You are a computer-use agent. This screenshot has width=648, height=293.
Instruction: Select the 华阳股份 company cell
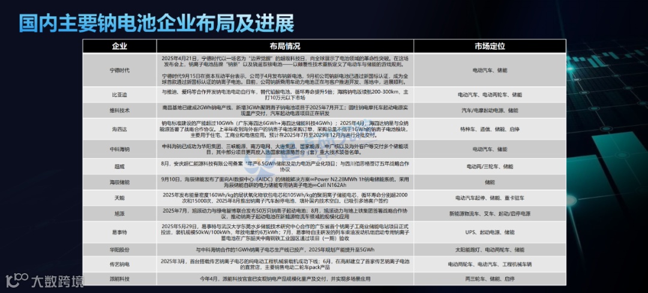point(119,250)
